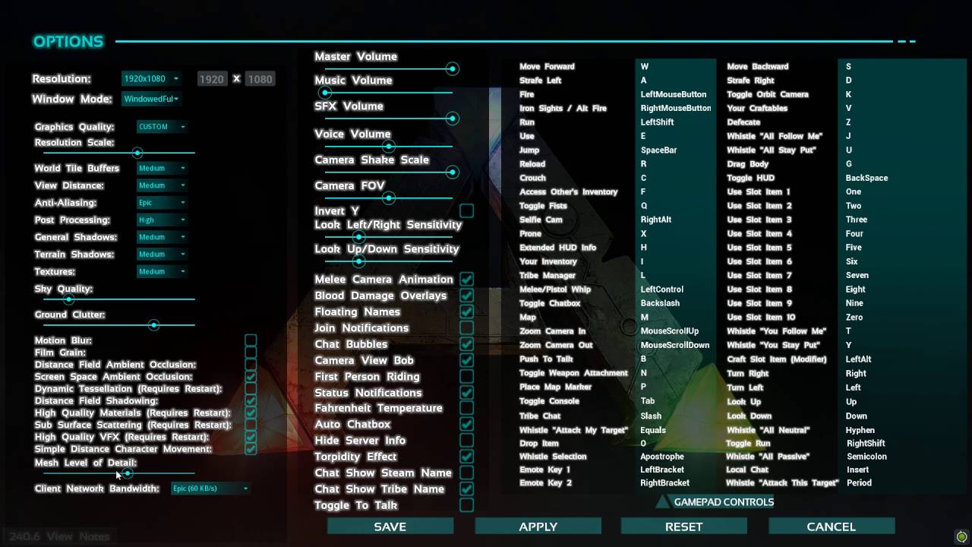Click the resolution width field 1920
The height and width of the screenshot is (547, 972).
coord(212,79)
